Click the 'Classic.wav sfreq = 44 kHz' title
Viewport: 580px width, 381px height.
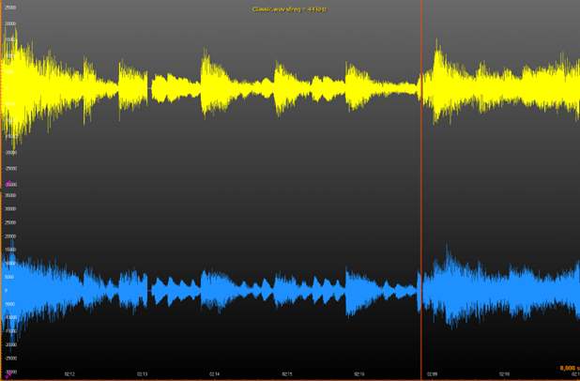(289, 9)
